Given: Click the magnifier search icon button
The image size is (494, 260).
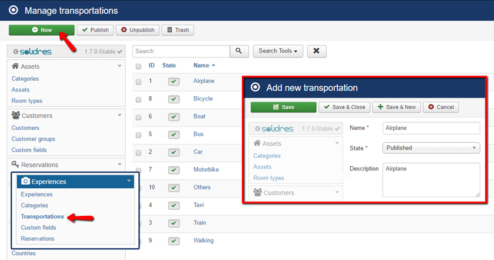Looking at the screenshot, I should coord(239,51).
